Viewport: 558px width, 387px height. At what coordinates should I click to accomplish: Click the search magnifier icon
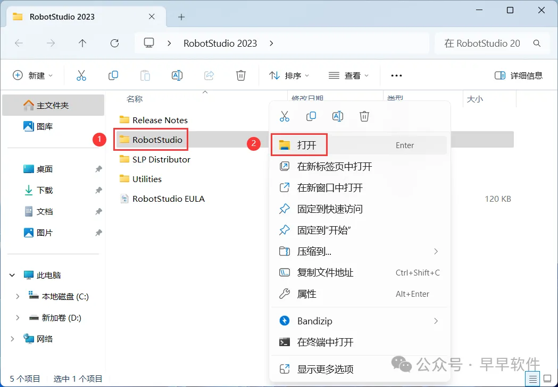click(x=537, y=44)
